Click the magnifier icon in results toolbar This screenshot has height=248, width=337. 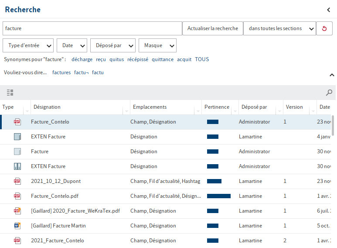[x=329, y=93]
